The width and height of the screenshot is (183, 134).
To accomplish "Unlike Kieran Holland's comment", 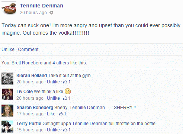I will point(53,82).
